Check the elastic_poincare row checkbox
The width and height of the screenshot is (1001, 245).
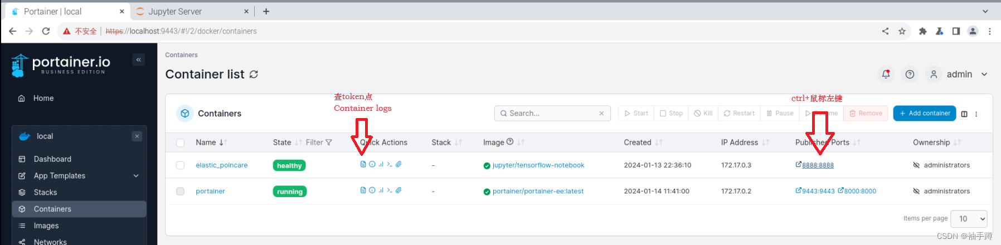click(x=180, y=165)
